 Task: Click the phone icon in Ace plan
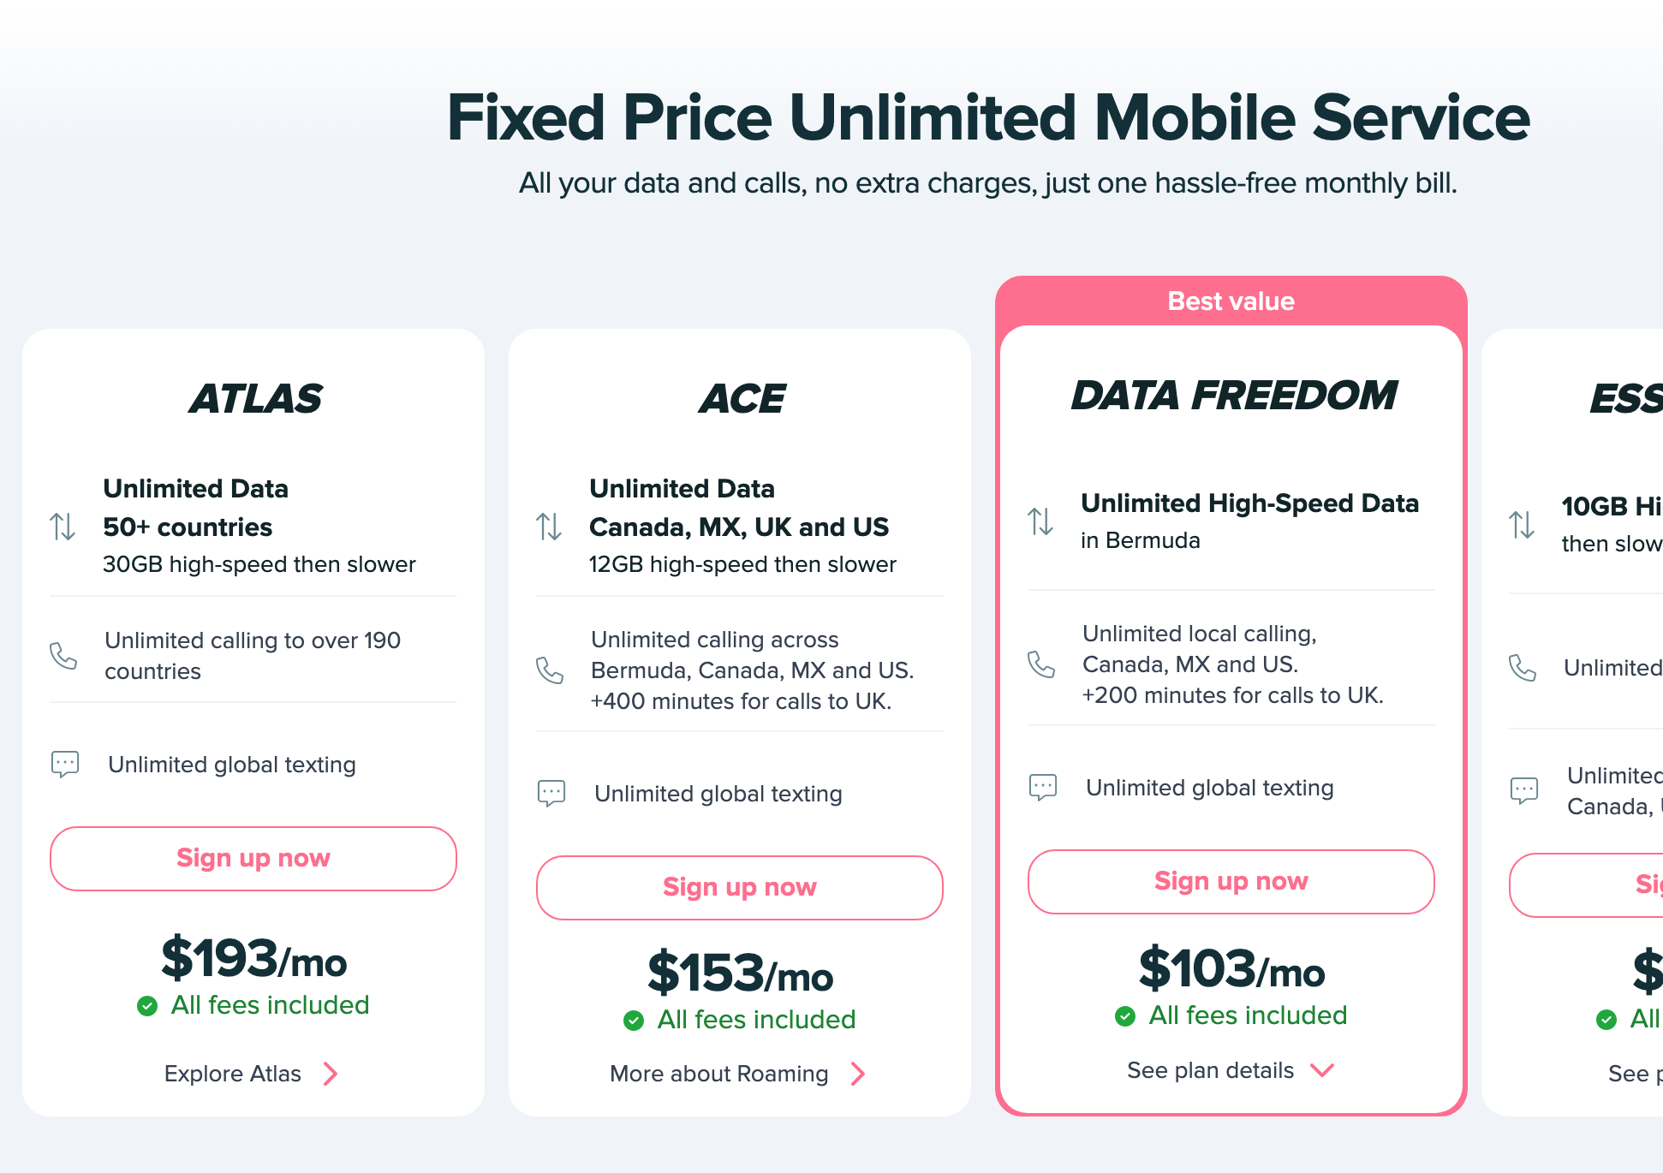550,670
